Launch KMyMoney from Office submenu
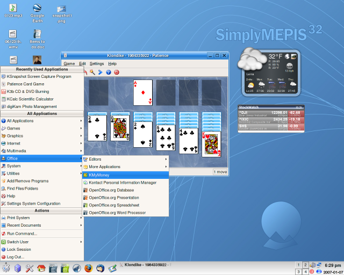The image size is (344, 275). tap(125, 175)
